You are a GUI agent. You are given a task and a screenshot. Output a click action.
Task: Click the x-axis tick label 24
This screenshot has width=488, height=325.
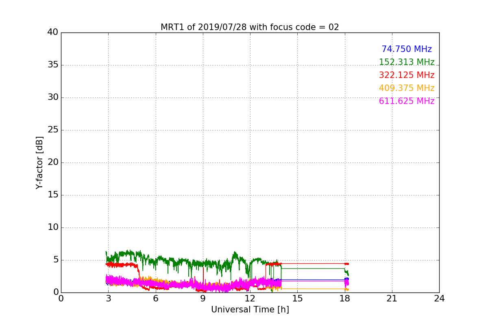(439, 299)
